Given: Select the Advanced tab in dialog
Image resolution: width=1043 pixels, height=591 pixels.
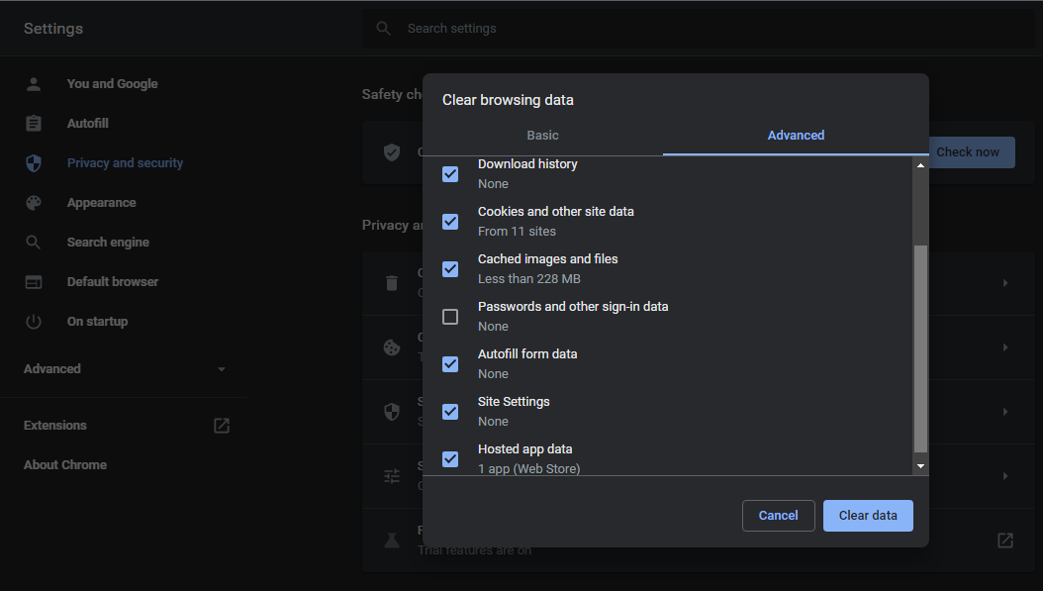Looking at the screenshot, I should (796, 136).
